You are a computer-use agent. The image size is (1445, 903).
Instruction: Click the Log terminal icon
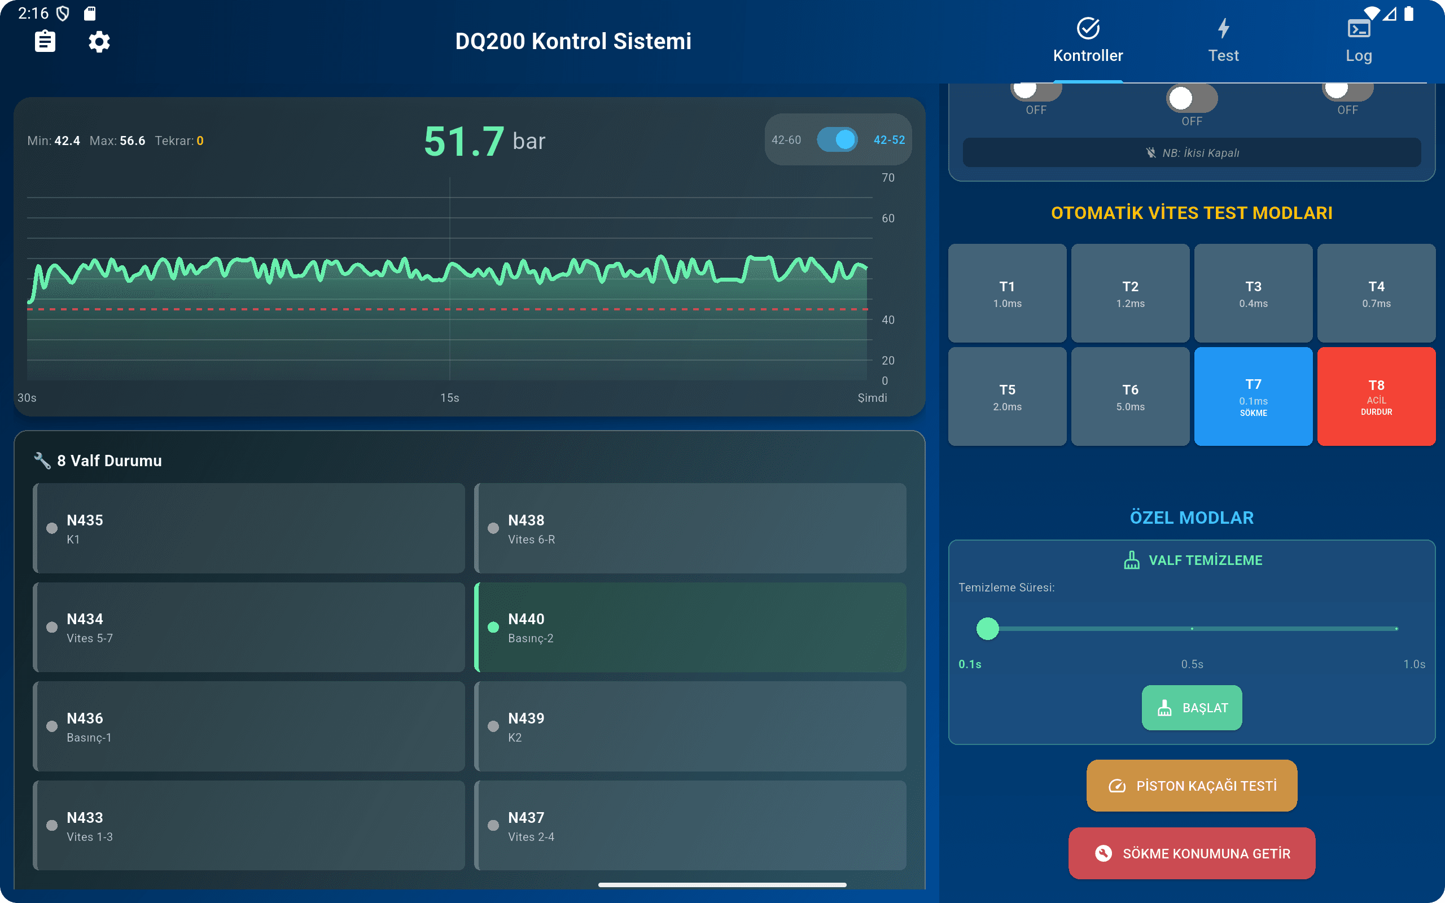(x=1359, y=28)
